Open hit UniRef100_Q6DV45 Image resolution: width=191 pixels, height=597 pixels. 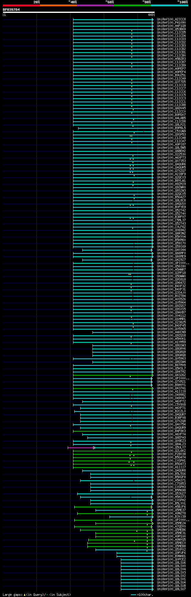coord(171,108)
